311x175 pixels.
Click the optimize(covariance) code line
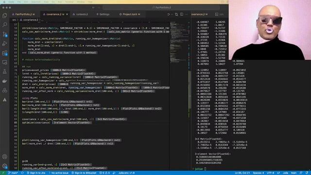36,122
